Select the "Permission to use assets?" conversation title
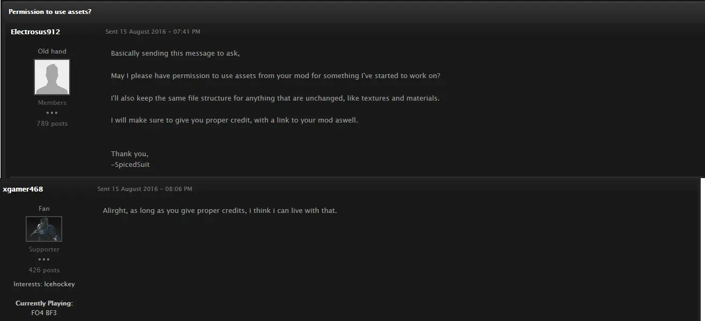This screenshot has height=321, width=705. click(x=50, y=11)
